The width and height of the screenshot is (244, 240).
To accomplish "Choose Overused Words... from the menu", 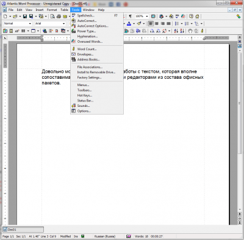I will (97, 42).
